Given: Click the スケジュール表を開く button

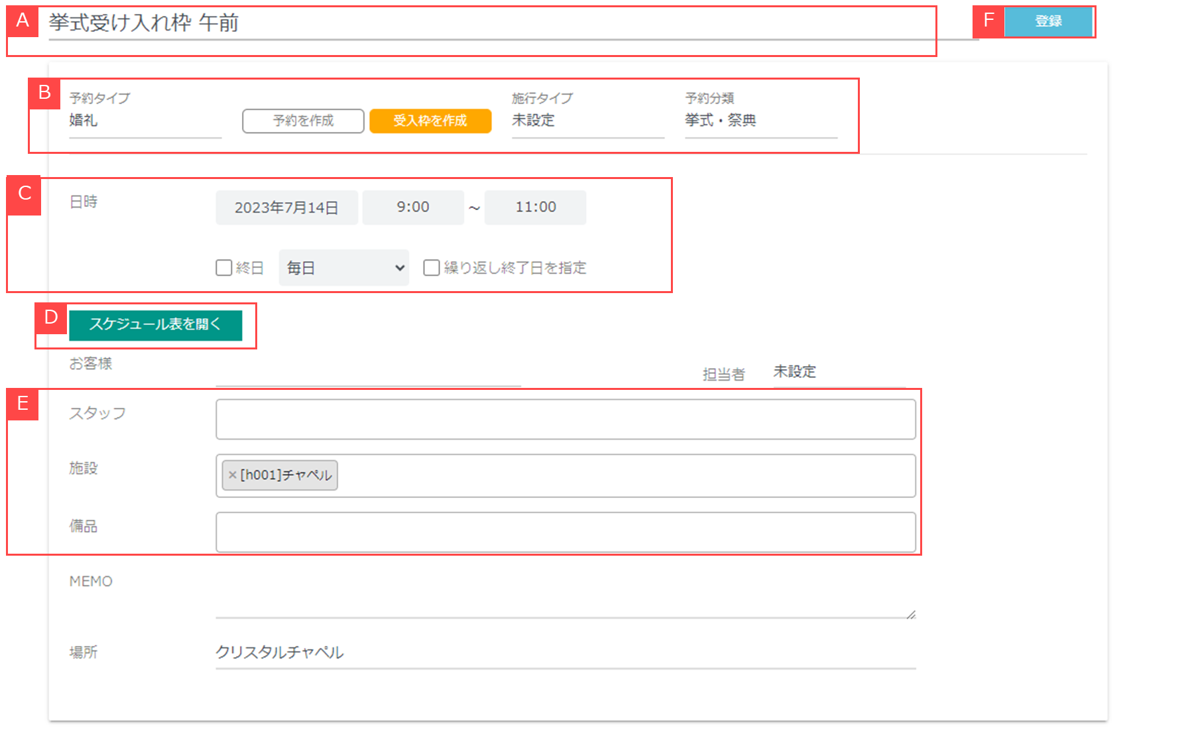Looking at the screenshot, I should [x=156, y=324].
